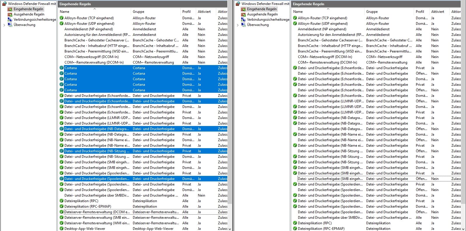Sort by Aktiviert column in right window

(440, 12)
